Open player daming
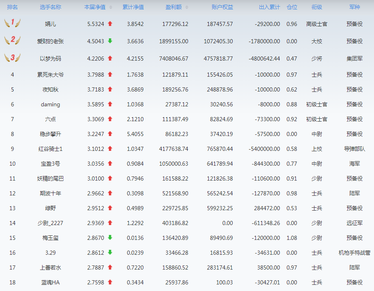The width and height of the screenshot is (374, 291). (50, 104)
